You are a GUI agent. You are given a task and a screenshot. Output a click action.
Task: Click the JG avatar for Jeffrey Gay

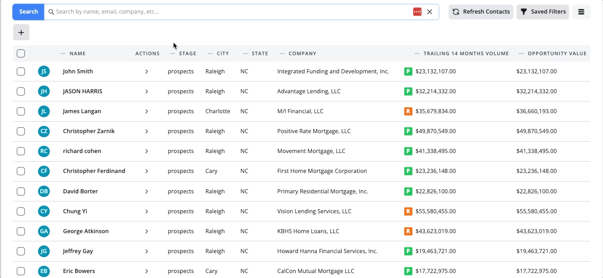click(43, 251)
